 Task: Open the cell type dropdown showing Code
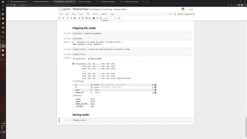pos(110,18)
